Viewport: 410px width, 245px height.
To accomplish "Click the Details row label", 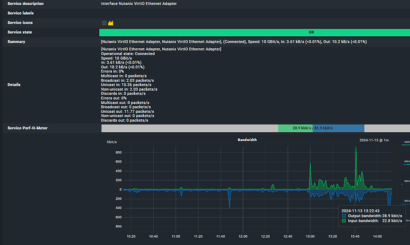I will (x=14, y=85).
